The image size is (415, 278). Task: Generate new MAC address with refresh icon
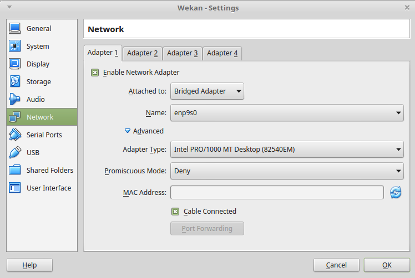pos(396,192)
